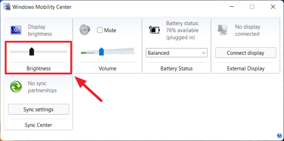The image size is (284, 141).
Task: Click the external display monitor icon
Action: point(223,30)
